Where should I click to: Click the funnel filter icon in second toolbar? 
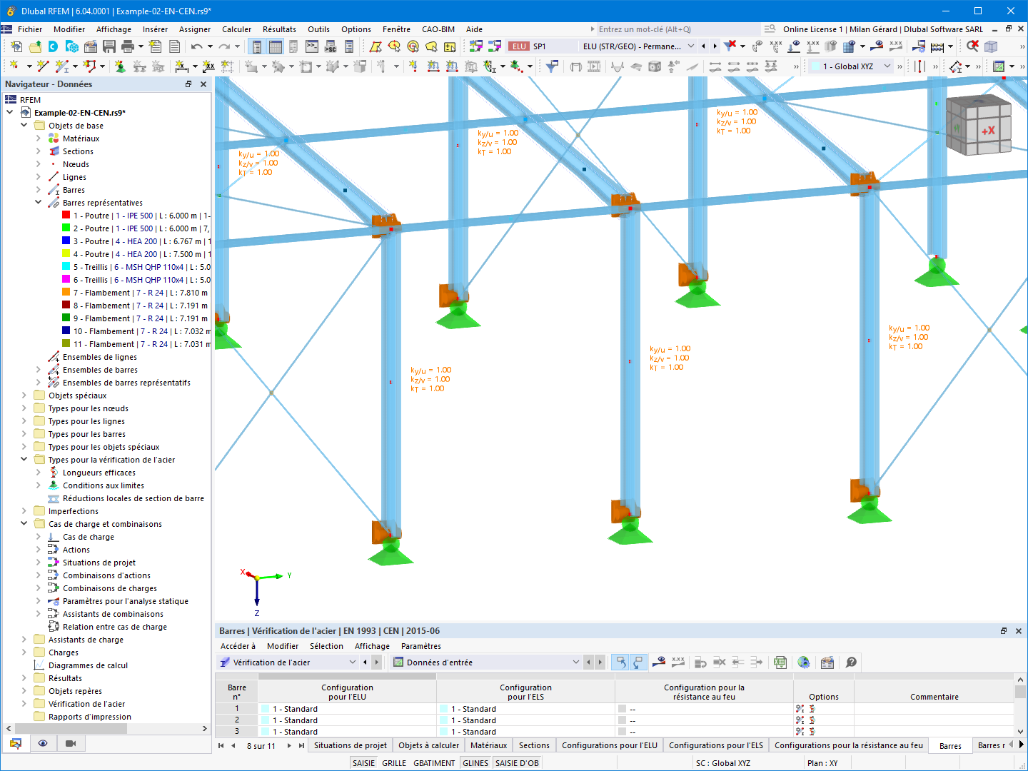tap(552, 66)
